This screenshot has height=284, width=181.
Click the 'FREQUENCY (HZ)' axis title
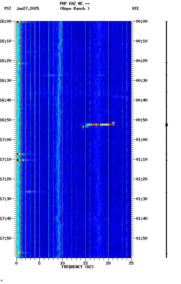[x=78, y=267]
